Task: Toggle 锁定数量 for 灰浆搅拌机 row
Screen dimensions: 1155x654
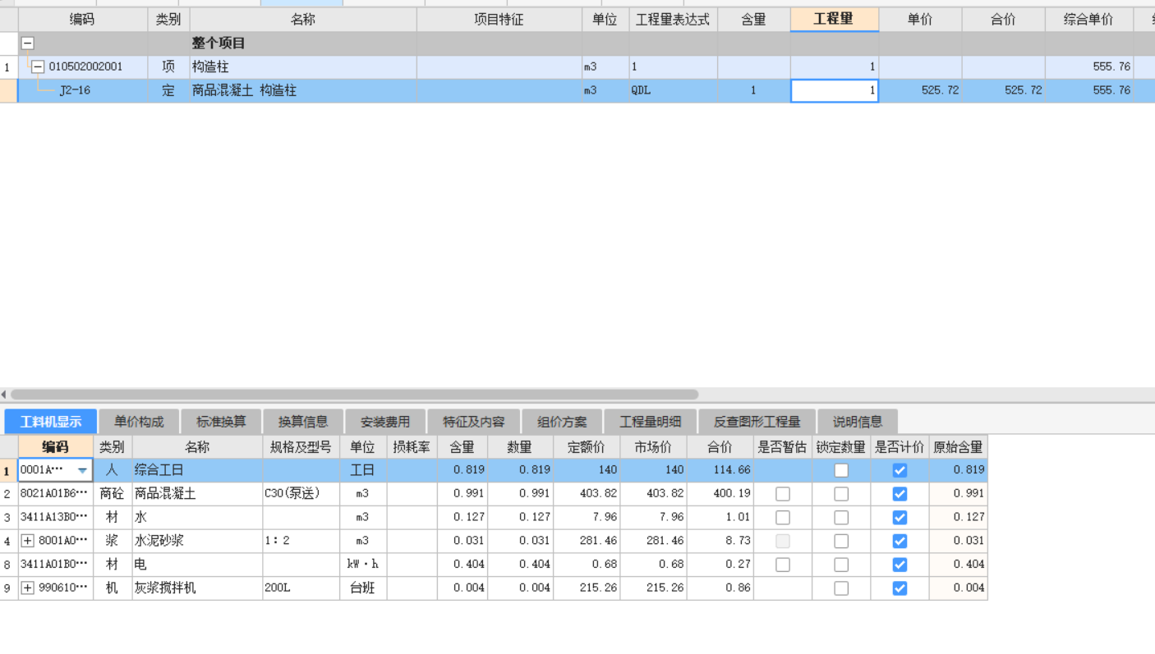Action: coord(841,588)
